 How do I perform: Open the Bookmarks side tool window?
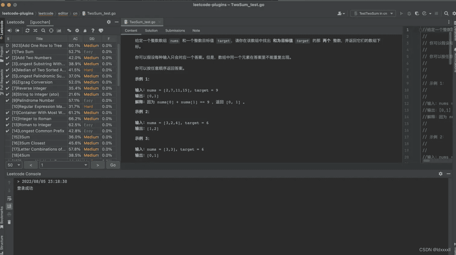(x=2, y=217)
